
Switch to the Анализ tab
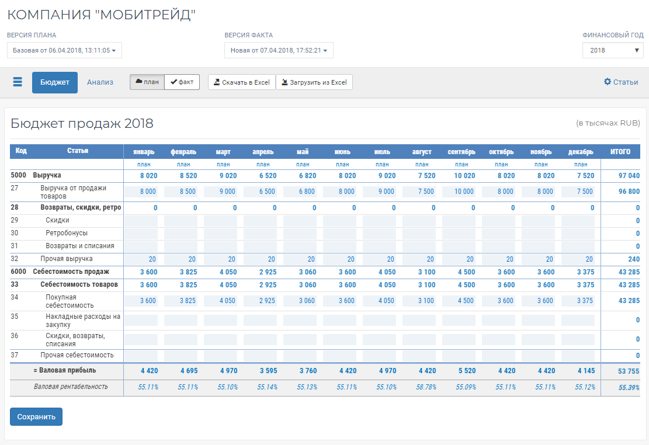(100, 82)
